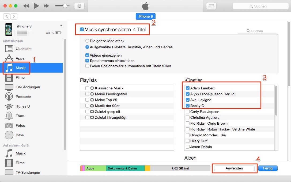Click the gear icon beside Klassische Musik
This screenshot has height=182, width=291.
pos(92,88)
